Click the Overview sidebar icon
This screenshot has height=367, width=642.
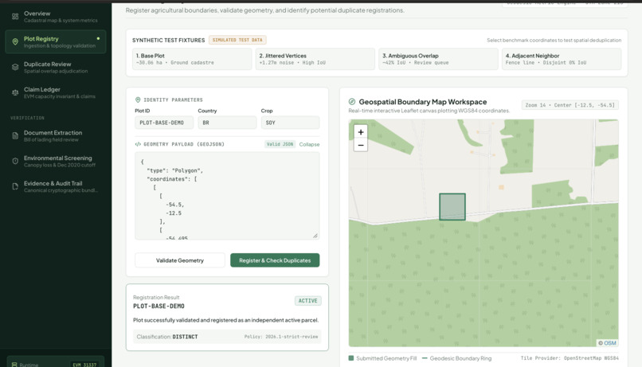[15, 17]
